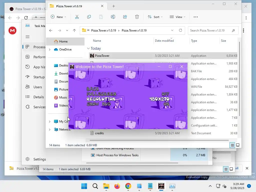Expand the OneDrive tree node
The height and width of the screenshot is (192, 256).
click(x=50, y=49)
